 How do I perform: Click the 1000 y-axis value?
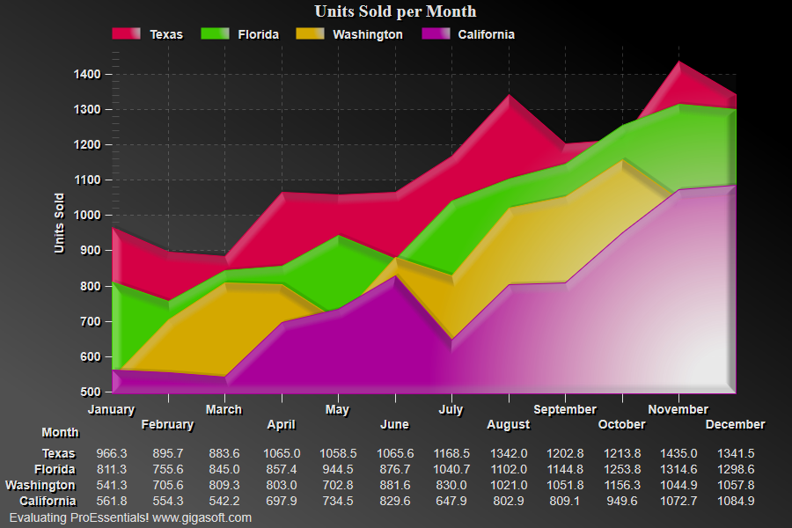[x=87, y=216]
